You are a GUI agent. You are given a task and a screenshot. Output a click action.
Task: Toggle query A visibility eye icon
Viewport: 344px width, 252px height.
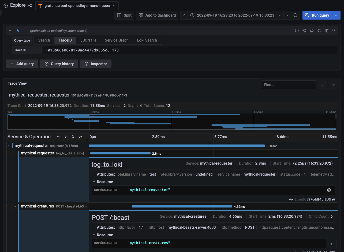319,31
